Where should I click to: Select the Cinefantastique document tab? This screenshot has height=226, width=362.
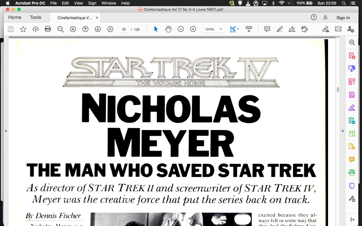click(x=75, y=18)
